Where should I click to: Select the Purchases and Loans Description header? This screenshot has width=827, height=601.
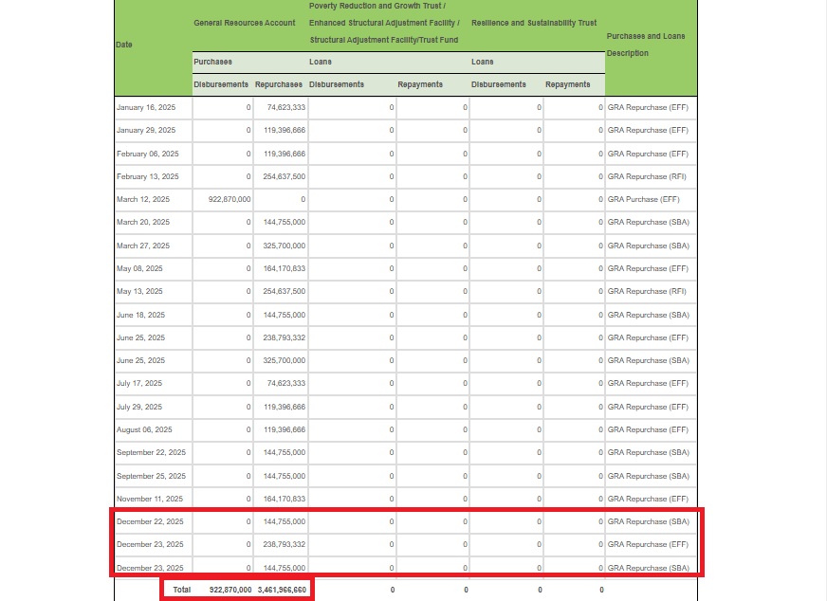point(645,45)
